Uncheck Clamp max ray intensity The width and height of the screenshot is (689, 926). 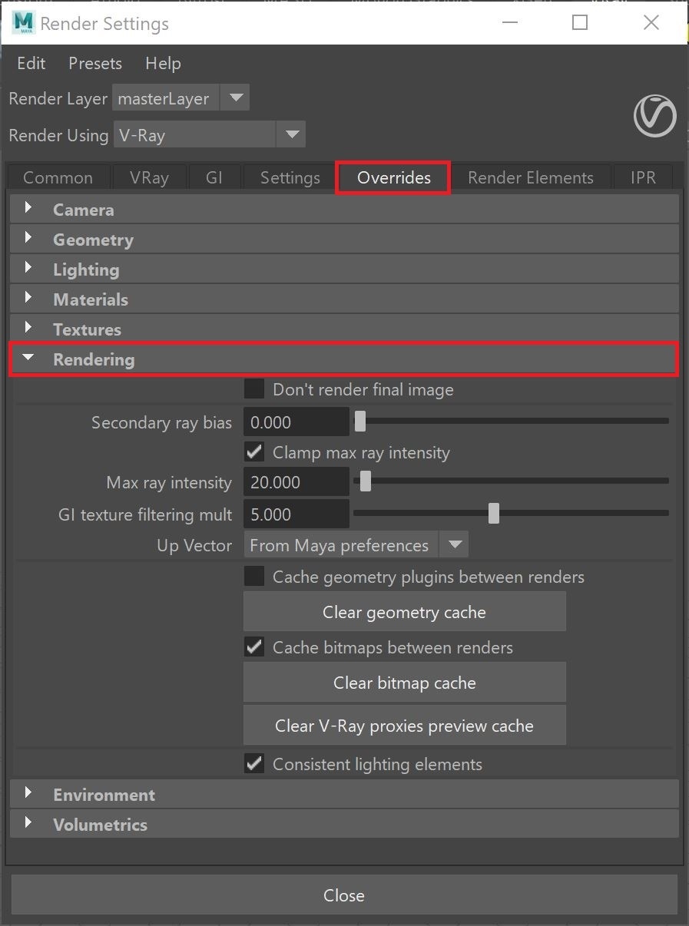click(254, 451)
